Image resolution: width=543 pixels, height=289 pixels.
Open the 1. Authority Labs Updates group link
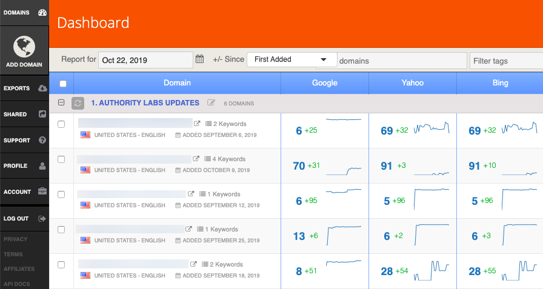pos(145,103)
